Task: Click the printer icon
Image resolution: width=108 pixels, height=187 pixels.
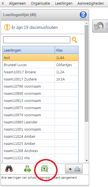Action: tap(77, 169)
